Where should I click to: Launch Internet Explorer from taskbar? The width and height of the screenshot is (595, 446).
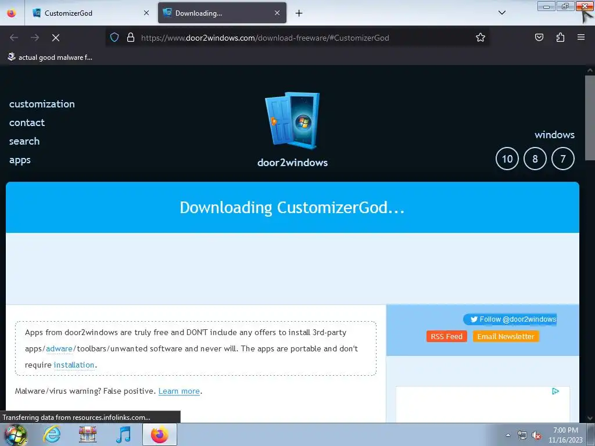52,434
